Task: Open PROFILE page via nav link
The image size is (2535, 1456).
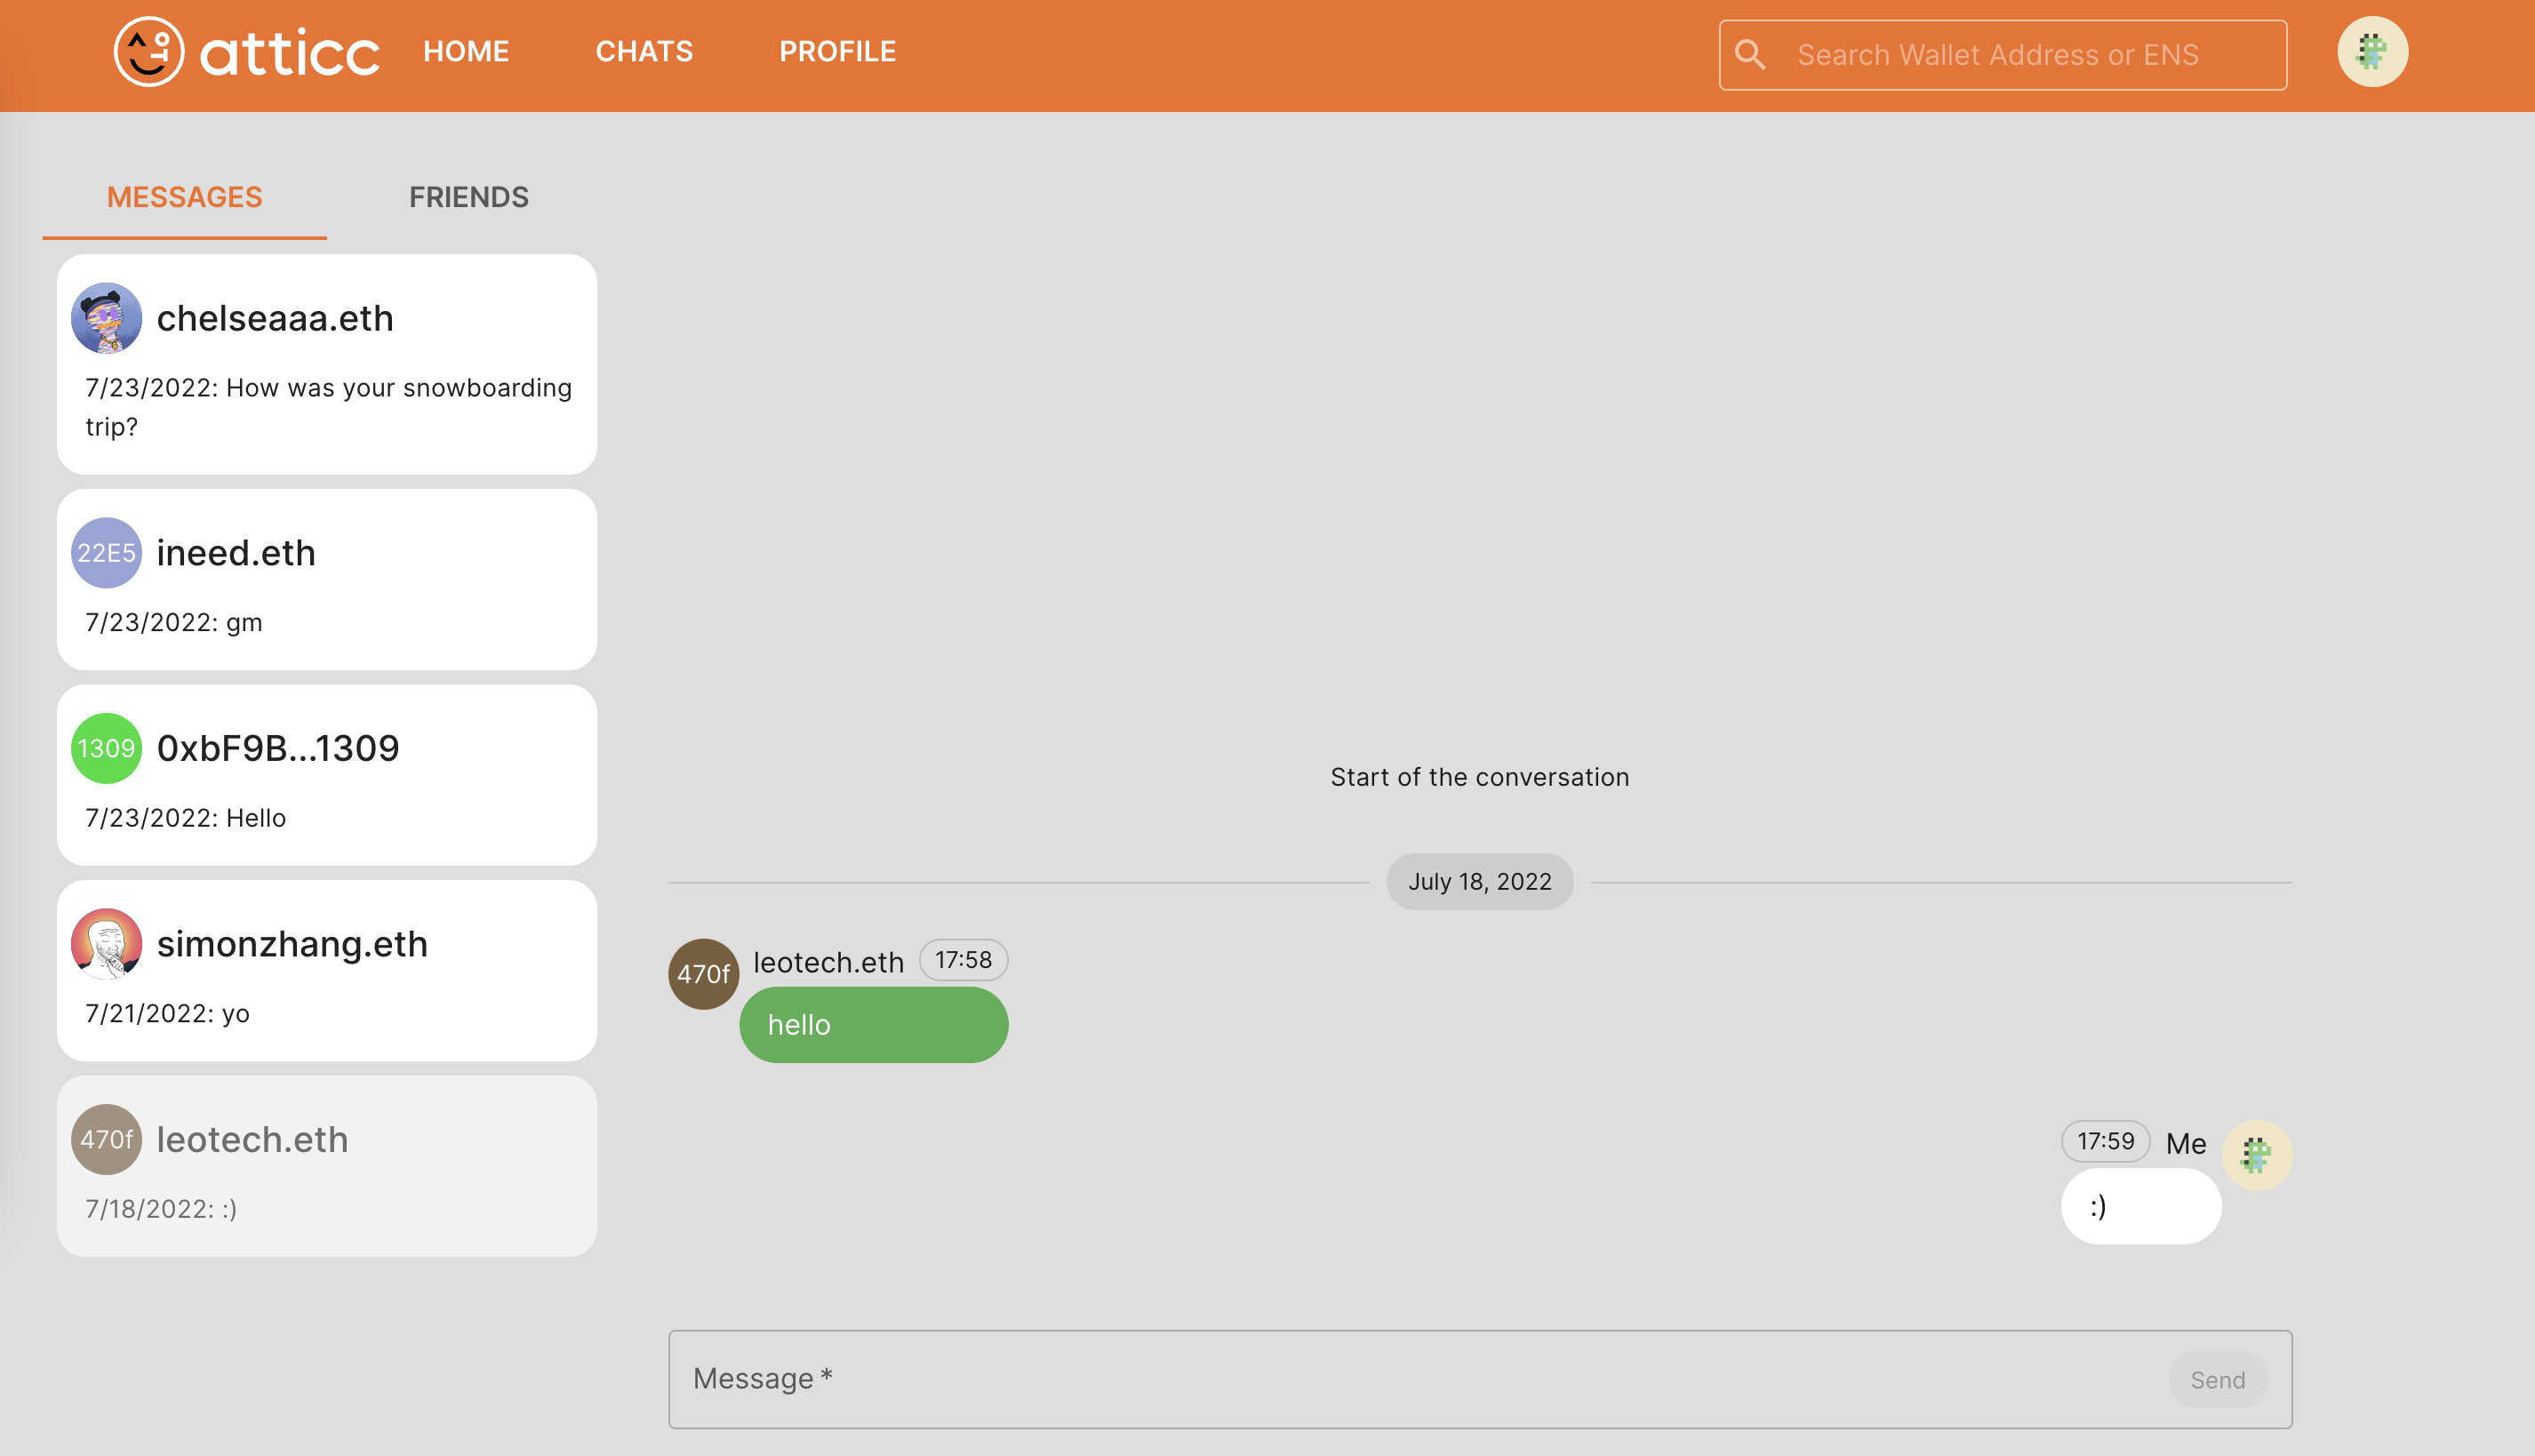Action: tap(837, 51)
